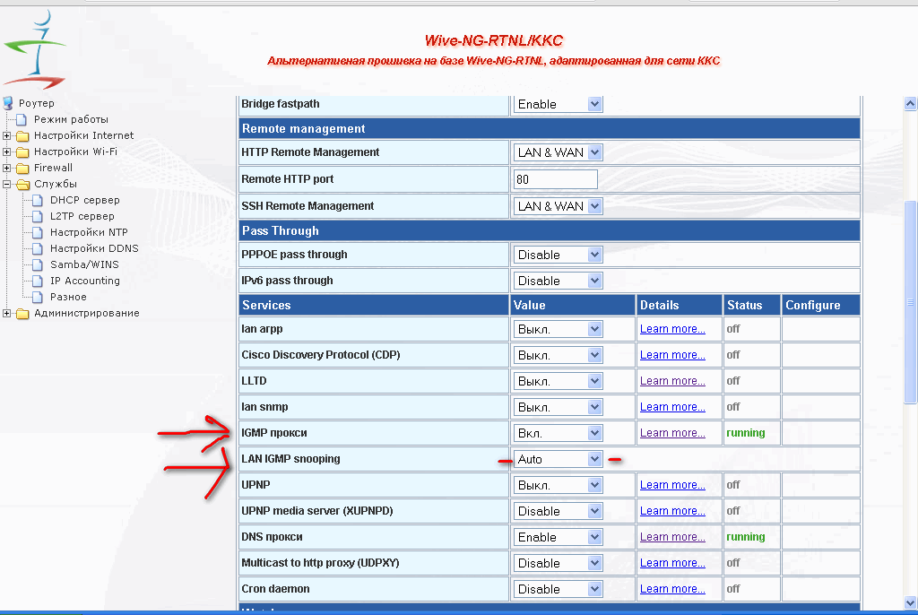Click the page icon beside DHCP сервер

38,200
